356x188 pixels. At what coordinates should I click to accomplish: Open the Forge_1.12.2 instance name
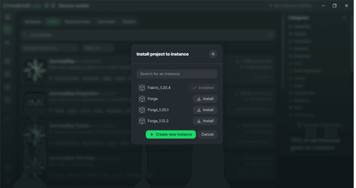pos(159,121)
